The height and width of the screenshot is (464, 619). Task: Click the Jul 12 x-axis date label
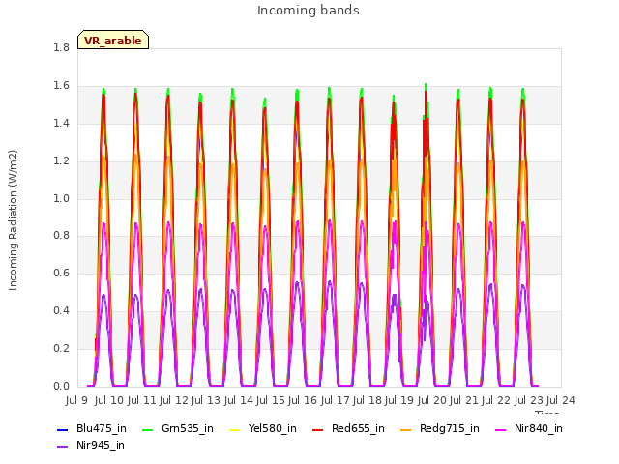click(174, 400)
